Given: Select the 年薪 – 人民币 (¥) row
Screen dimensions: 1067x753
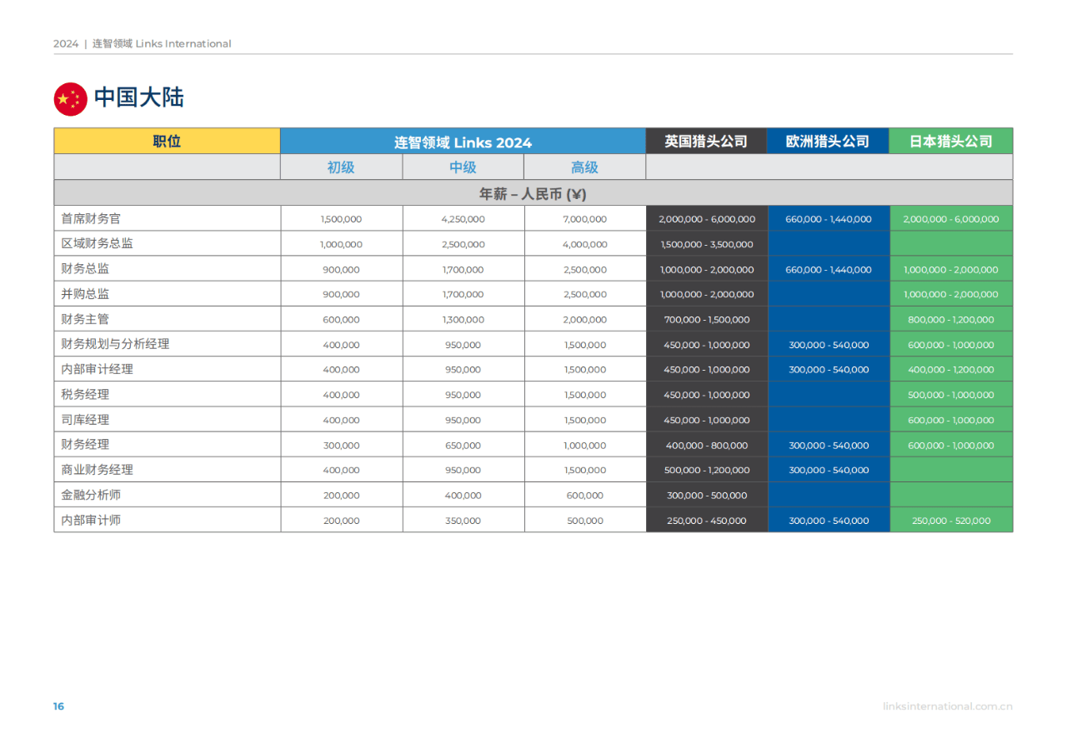Looking at the screenshot, I should [533, 193].
